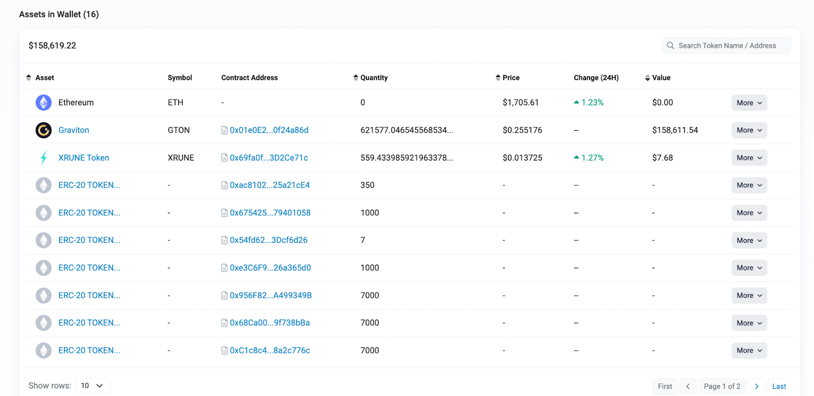Click the Graviton quantity 621577.046545568534...
Screen dimensions: 814x396
(407, 130)
